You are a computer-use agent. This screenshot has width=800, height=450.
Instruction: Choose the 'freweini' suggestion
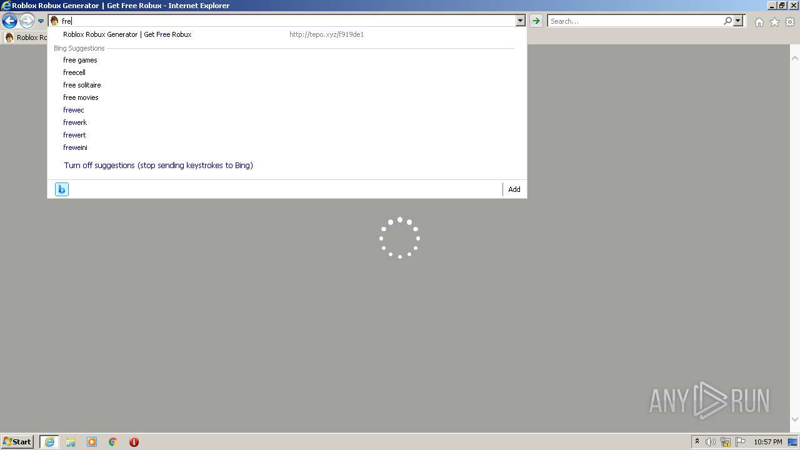pyautogui.click(x=75, y=147)
